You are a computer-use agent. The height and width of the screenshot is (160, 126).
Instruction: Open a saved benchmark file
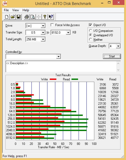pyautogui.click(x=13, y=17)
